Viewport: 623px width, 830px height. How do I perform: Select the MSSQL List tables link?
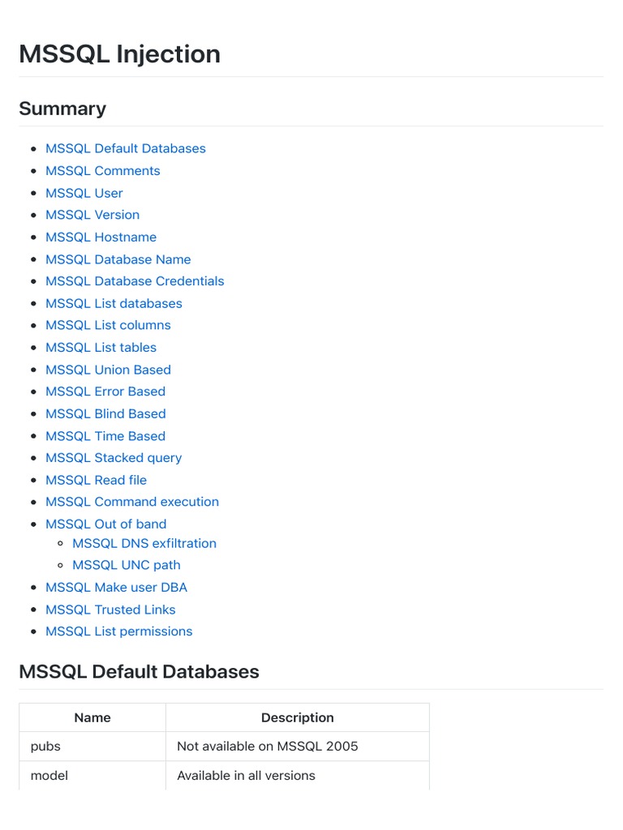[102, 348]
